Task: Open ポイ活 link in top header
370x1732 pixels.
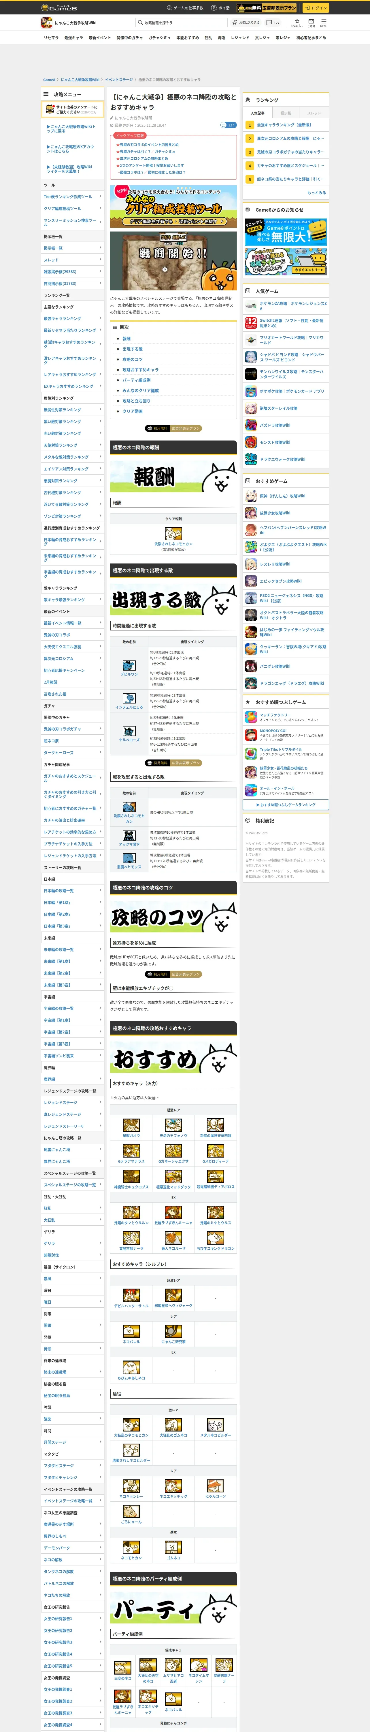Action: click(220, 8)
